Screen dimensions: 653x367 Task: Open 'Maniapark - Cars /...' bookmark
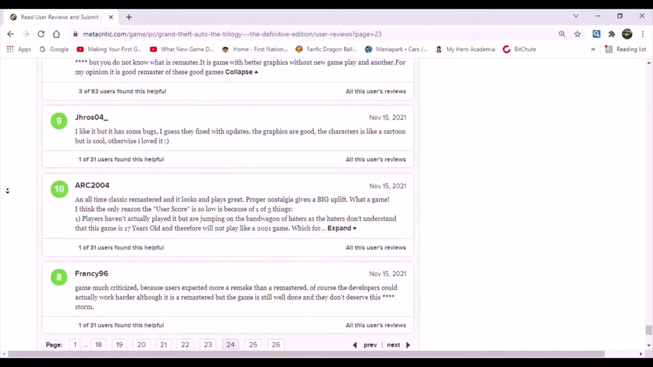point(396,49)
